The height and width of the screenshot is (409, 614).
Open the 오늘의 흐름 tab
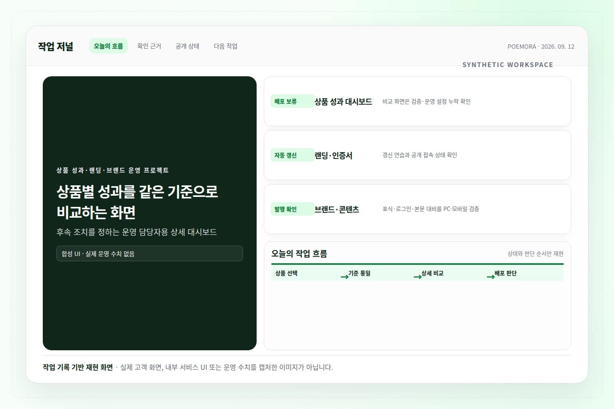coord(108,46)
